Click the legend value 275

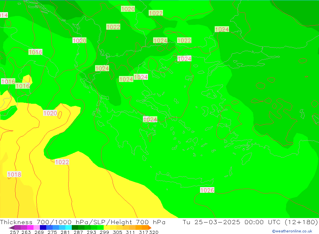point(52,232)
